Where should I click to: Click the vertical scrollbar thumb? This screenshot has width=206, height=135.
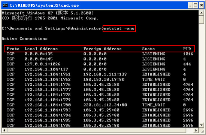201,20
